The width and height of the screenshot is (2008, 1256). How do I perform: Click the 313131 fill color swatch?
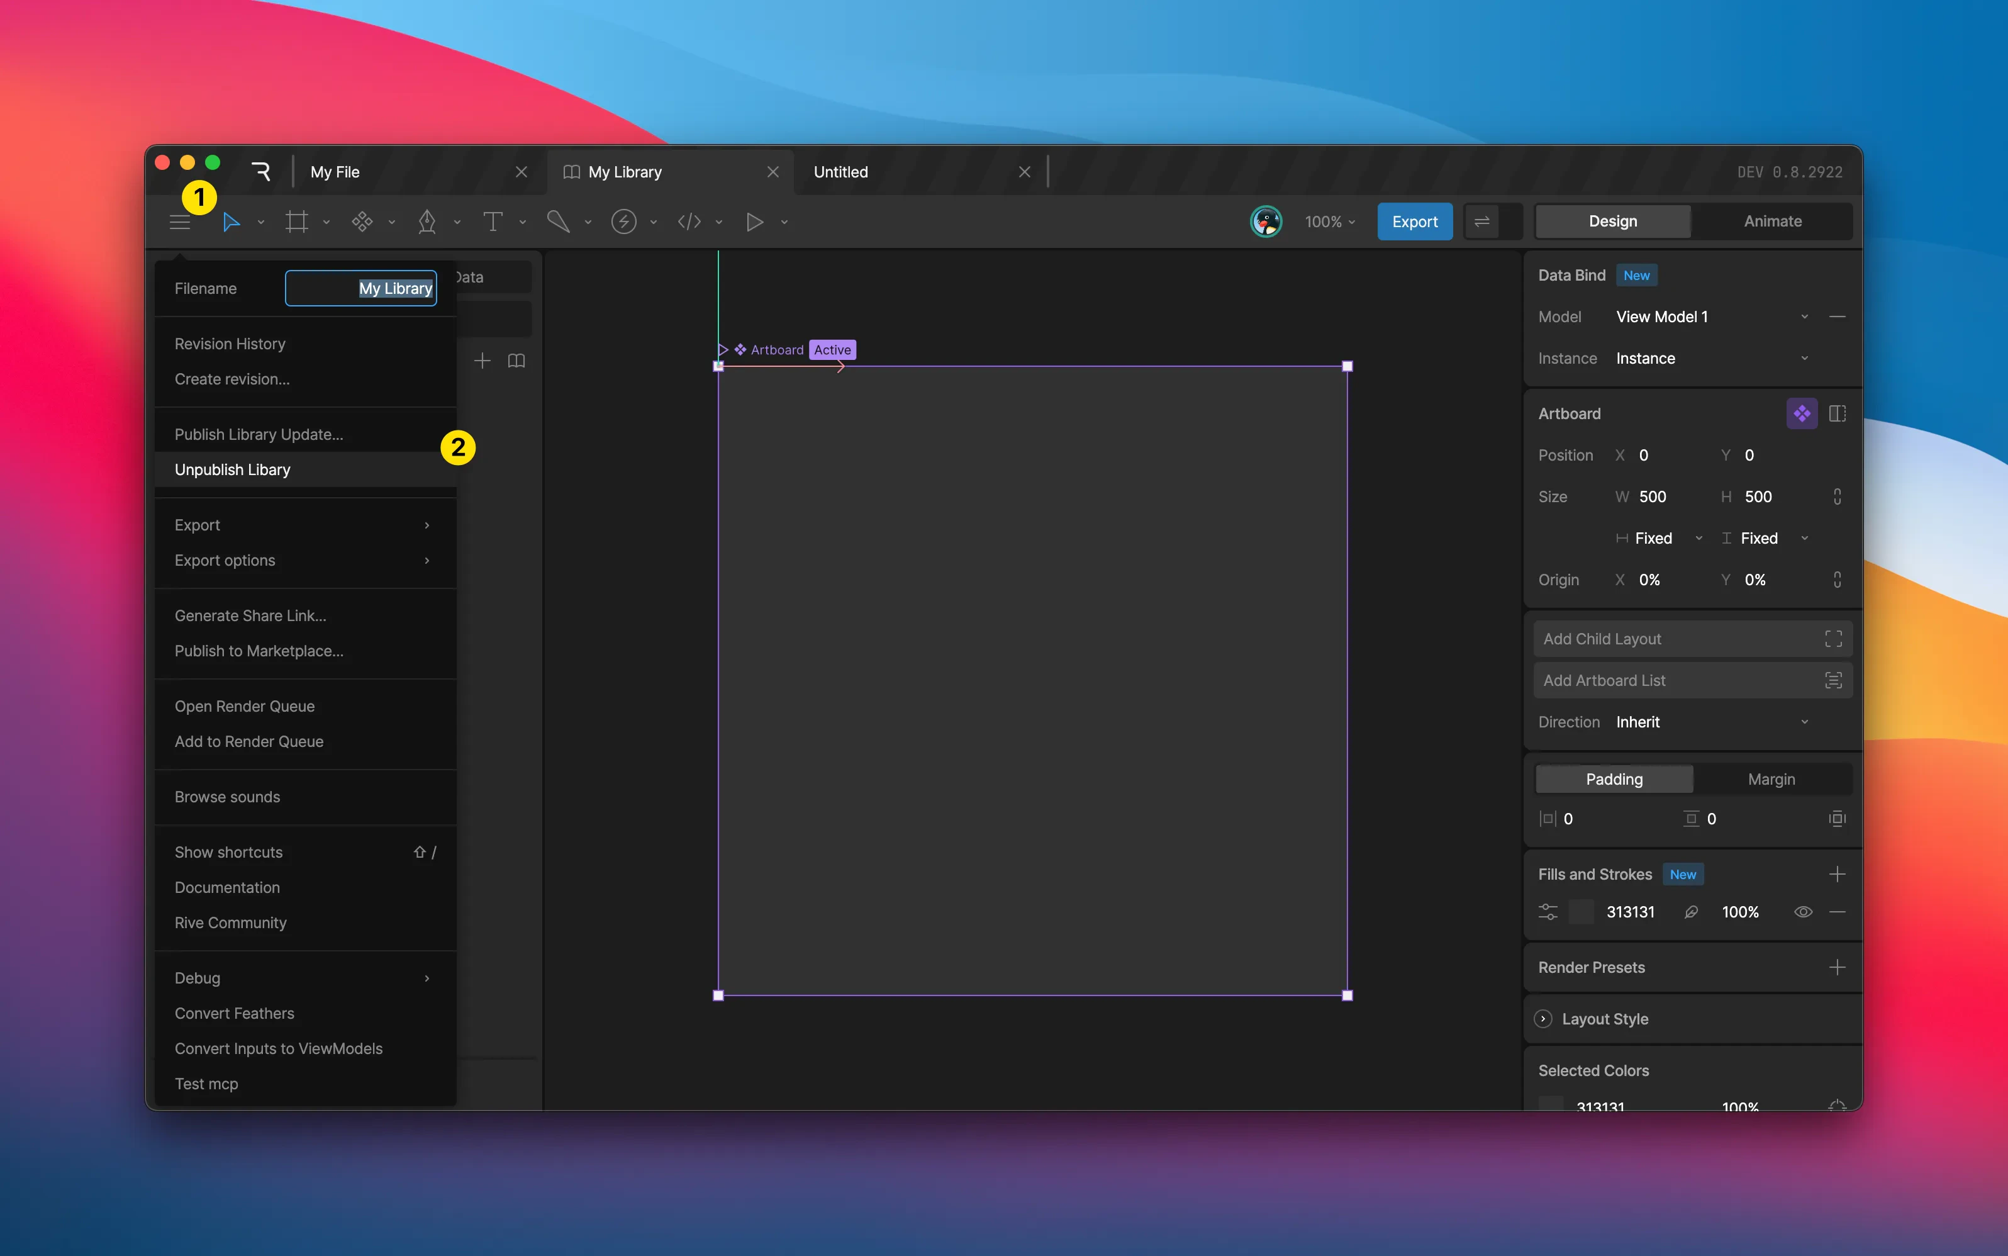1581,912
